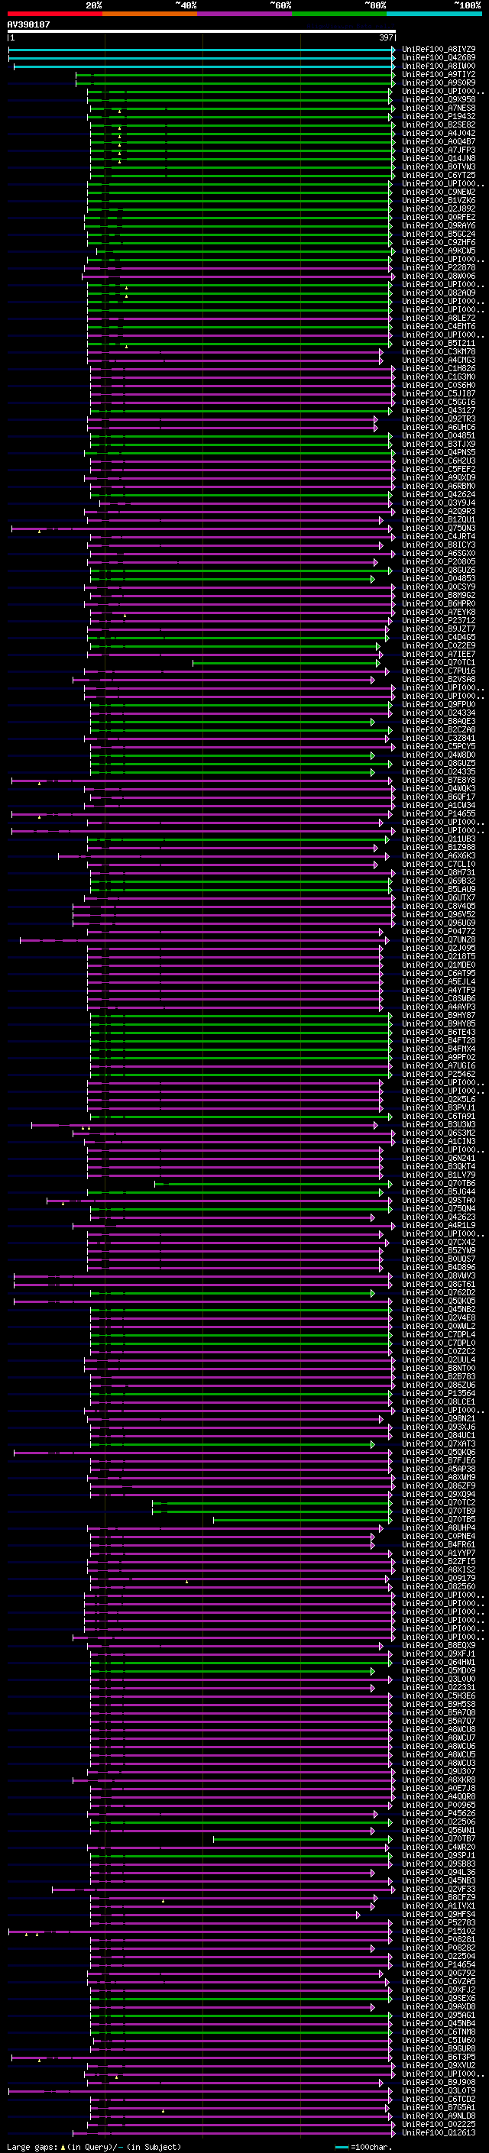Select the UniRef100_C5J187 label

pos(439,393)
